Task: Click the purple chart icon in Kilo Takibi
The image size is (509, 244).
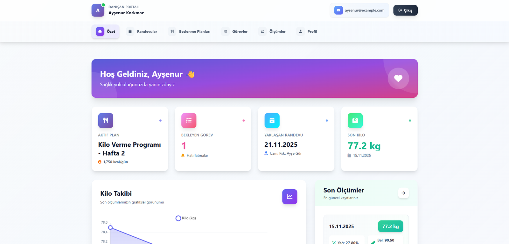Action: point(289,197)
